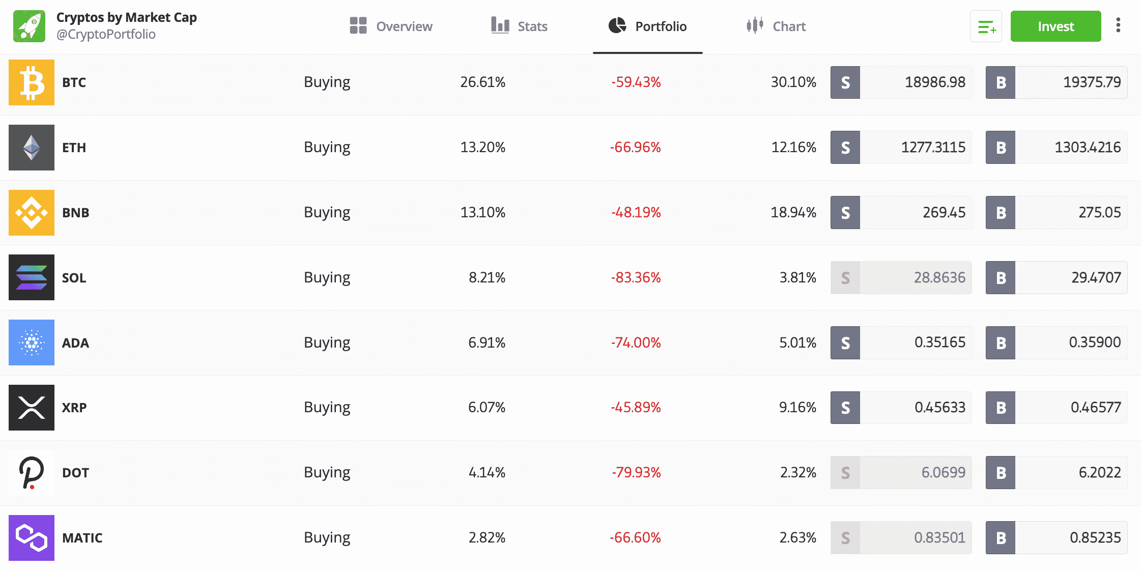
Task: Open the @CryptoPortfolio profile link
Action: point(106,35)
